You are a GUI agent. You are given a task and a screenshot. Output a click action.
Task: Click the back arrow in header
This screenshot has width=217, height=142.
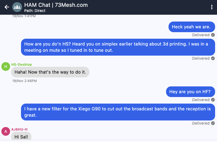[7, 7]
